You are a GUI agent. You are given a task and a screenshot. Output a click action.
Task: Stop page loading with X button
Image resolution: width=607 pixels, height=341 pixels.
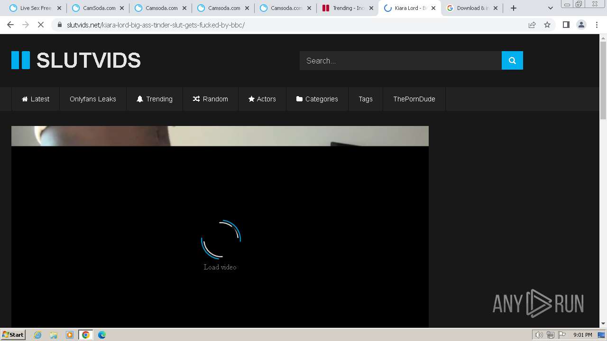tap(41, 25)
